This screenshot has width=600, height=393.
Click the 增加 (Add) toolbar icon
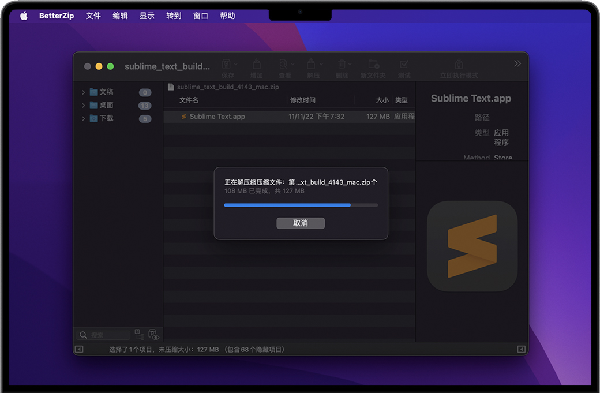[x=256, y=65]
